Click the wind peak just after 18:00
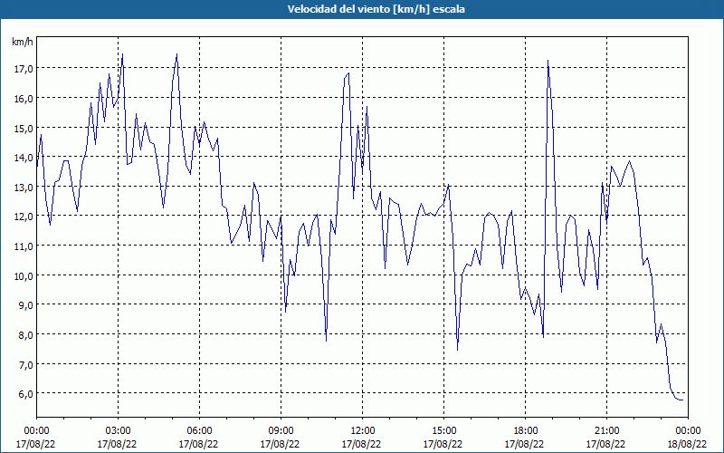The width and height of the screenshot is (724, 453). [x=548, y=61]
